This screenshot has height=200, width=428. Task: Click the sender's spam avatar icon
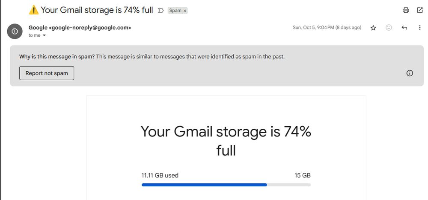(x=15, y=31)
